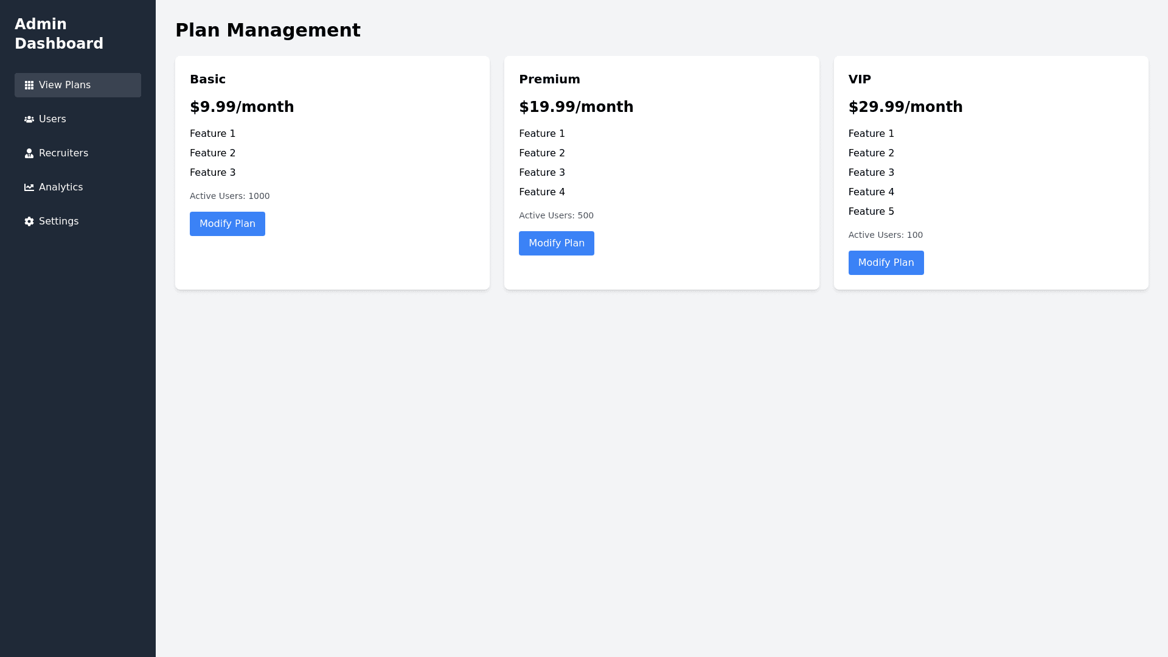Image resolution: width=1168 pixels, height=657 pixels.
Task: Click the grid icon beside View Plans
Action: point(29,85)
